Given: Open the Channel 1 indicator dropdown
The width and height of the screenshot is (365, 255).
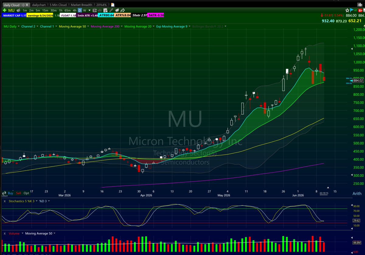Looking at the screenshot, I should [56, 27].
